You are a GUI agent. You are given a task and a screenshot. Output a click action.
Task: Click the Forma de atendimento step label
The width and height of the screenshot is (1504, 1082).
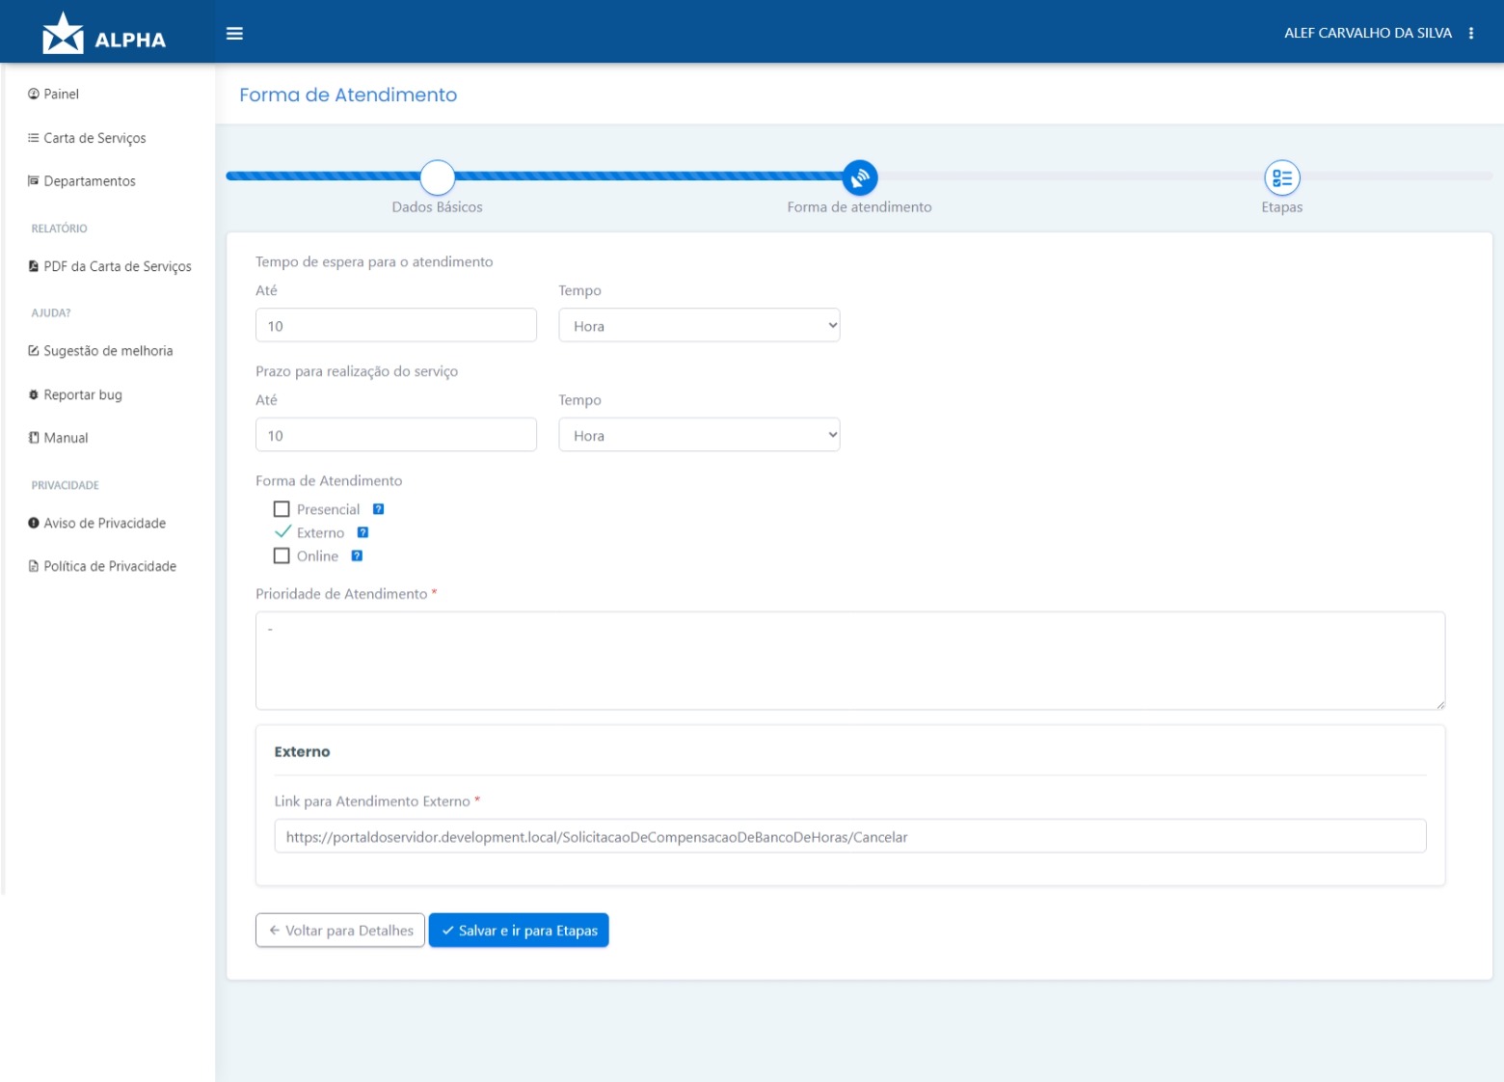pyautogui.click(x=860, y=207)
